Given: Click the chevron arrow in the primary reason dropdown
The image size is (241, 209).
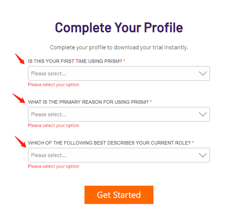Looking at the screenshot, I should [203, 114].
